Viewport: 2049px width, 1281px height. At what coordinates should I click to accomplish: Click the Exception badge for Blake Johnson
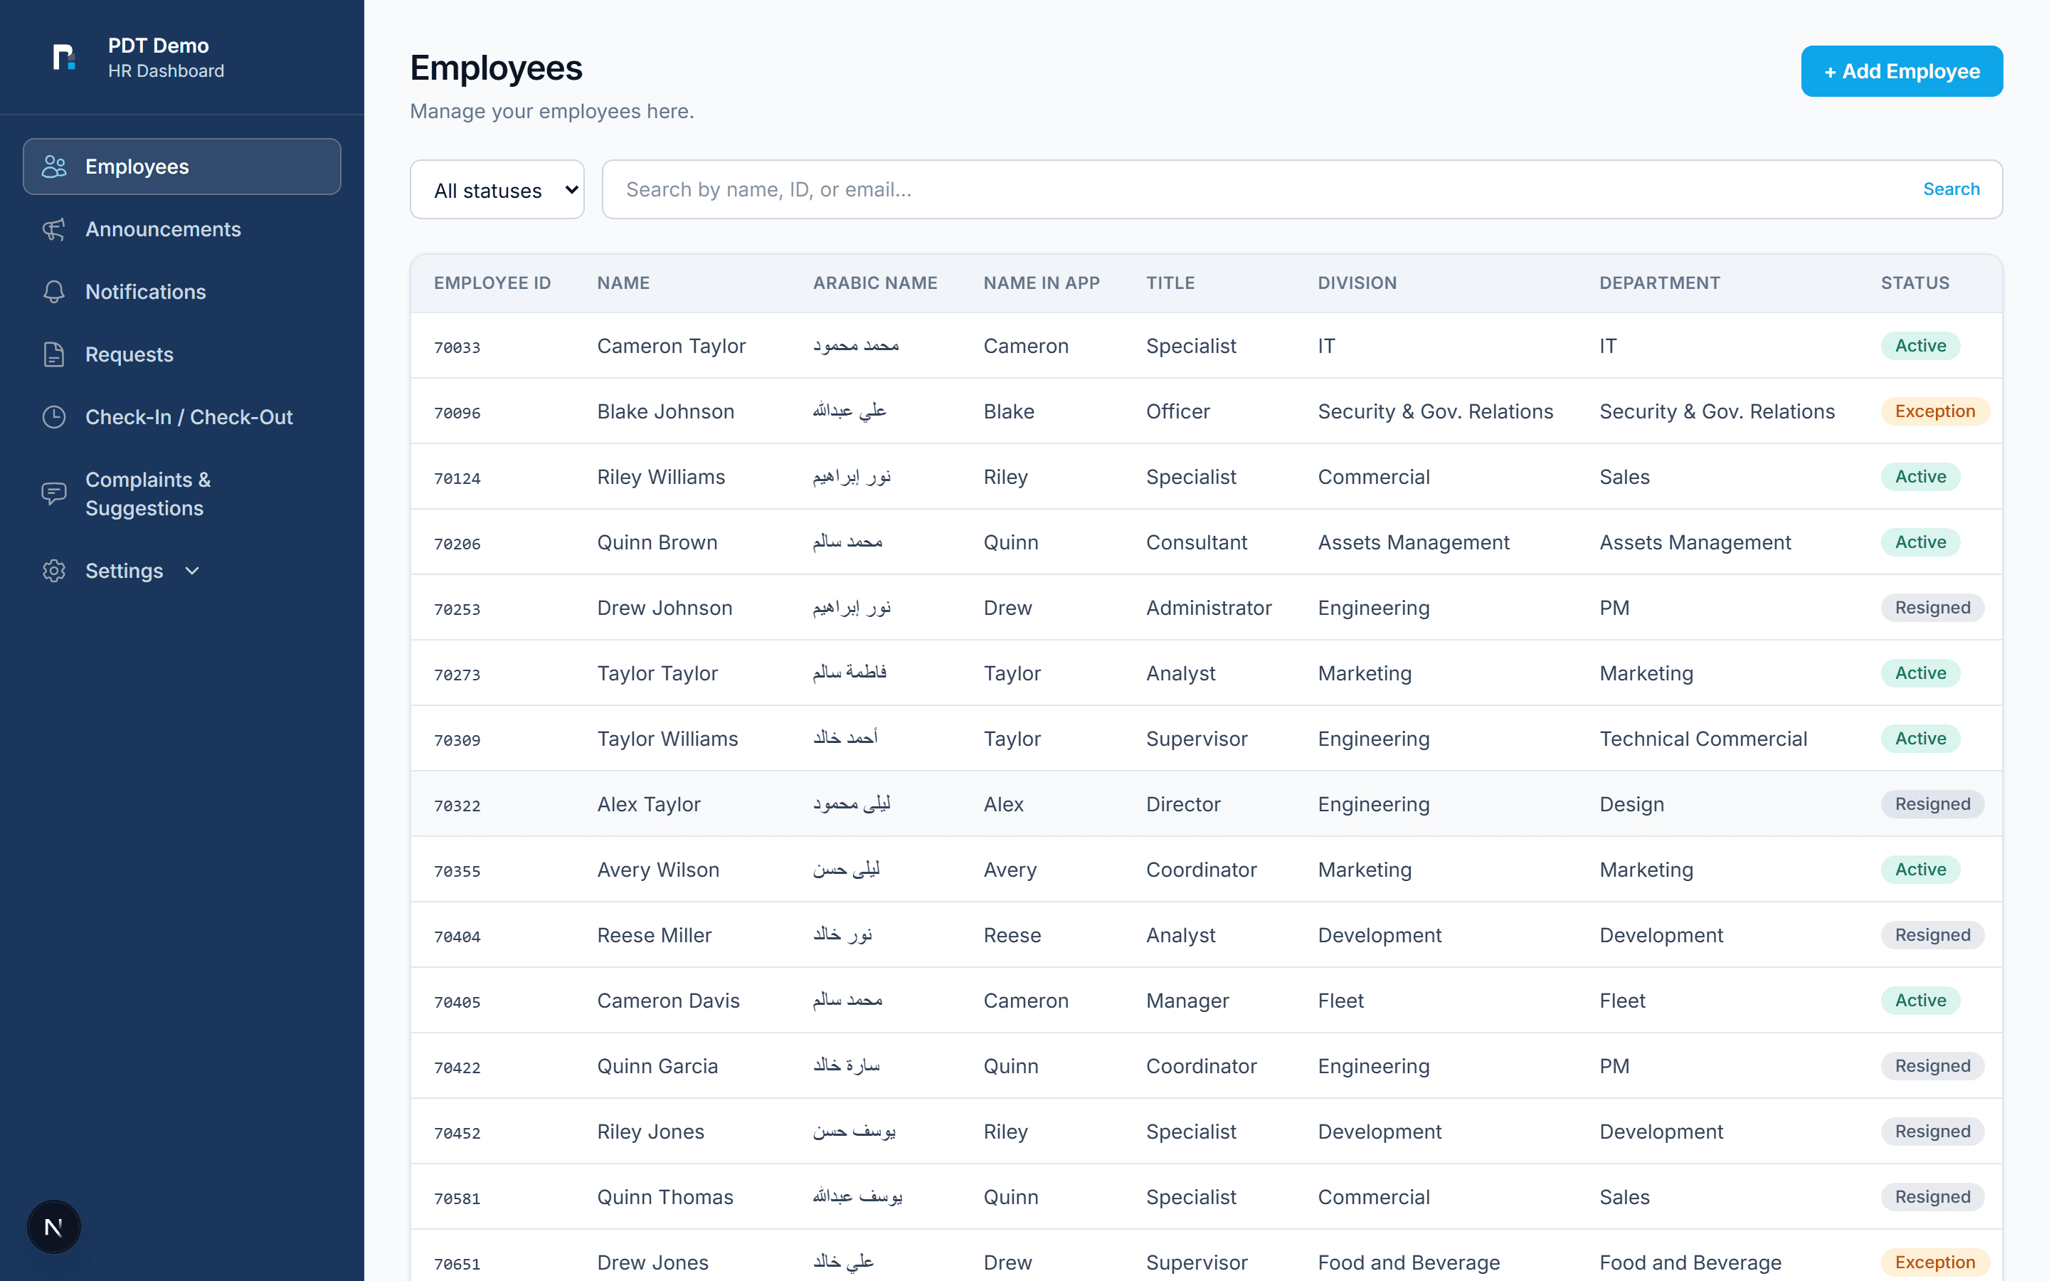tap(1934, 411)
